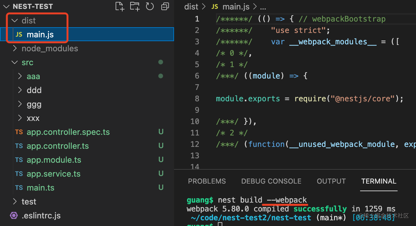
Task: Open the DEBUG CONSOLE tab
Action: click(x=271, y=181)
